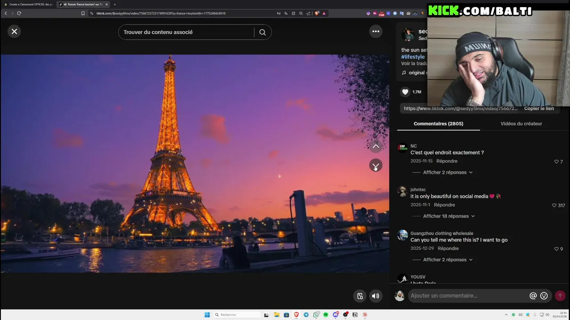Viewport: 570px width, 320px height.
Task: Mute the video with speaker icon
Action: [376, 296]
